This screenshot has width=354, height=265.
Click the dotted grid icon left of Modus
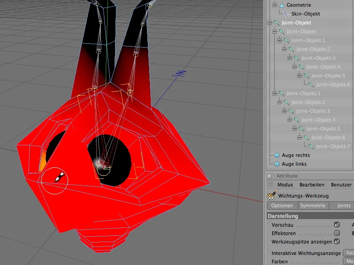(x=270, y=185)
